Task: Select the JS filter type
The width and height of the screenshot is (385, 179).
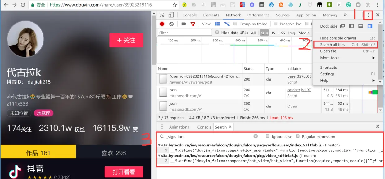Action: pyautogui.click(x=273, y=33)
